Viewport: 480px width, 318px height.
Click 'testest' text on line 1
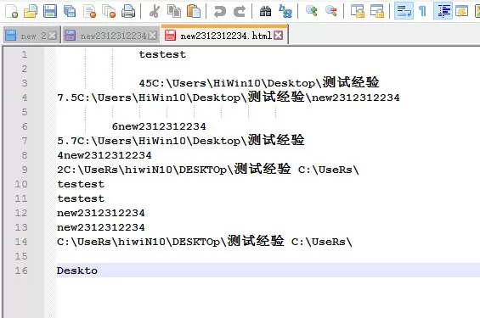162,54
